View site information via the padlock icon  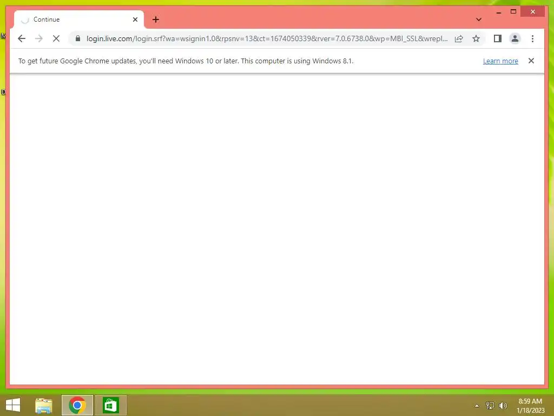pos(78,38)
